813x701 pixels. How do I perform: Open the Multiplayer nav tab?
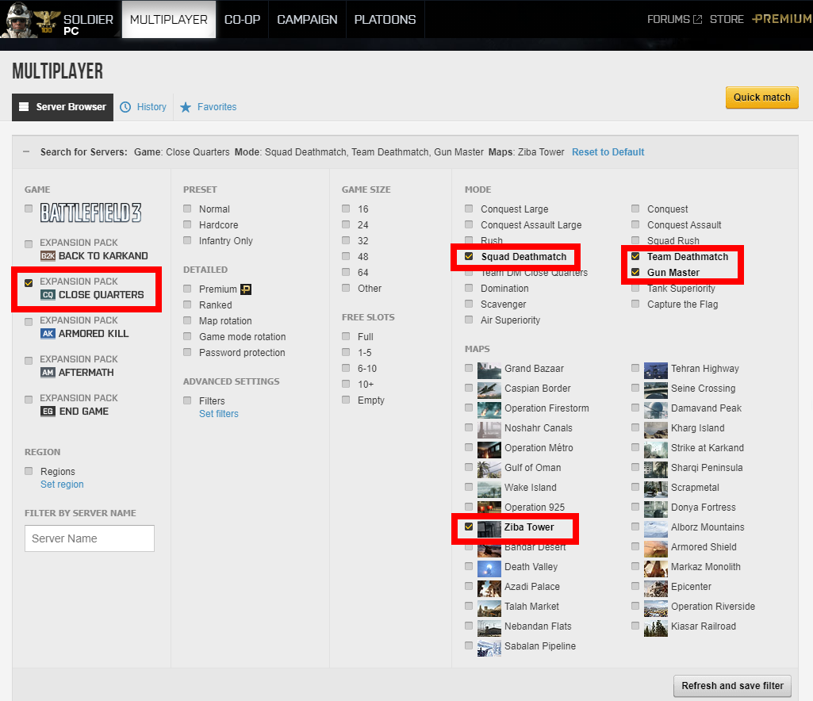tap(168, 19)
